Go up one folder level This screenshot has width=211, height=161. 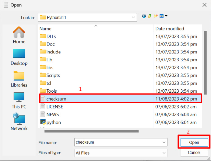[x=149, y=16]
